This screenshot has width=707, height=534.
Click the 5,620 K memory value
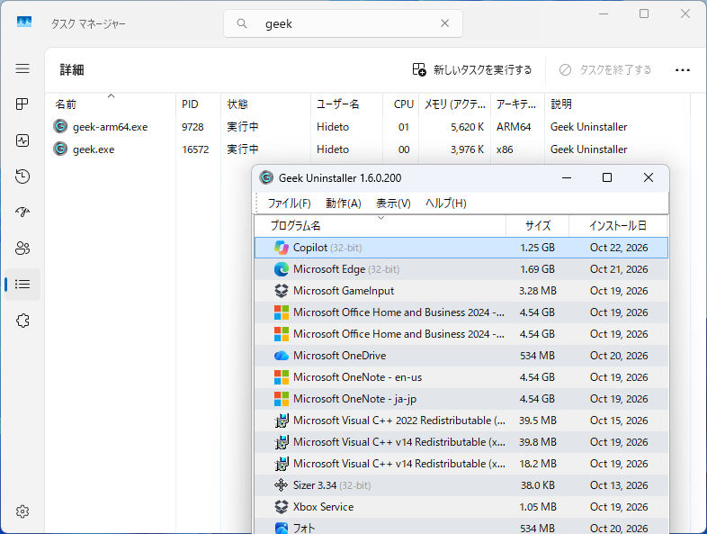click(x=467, y=127)
